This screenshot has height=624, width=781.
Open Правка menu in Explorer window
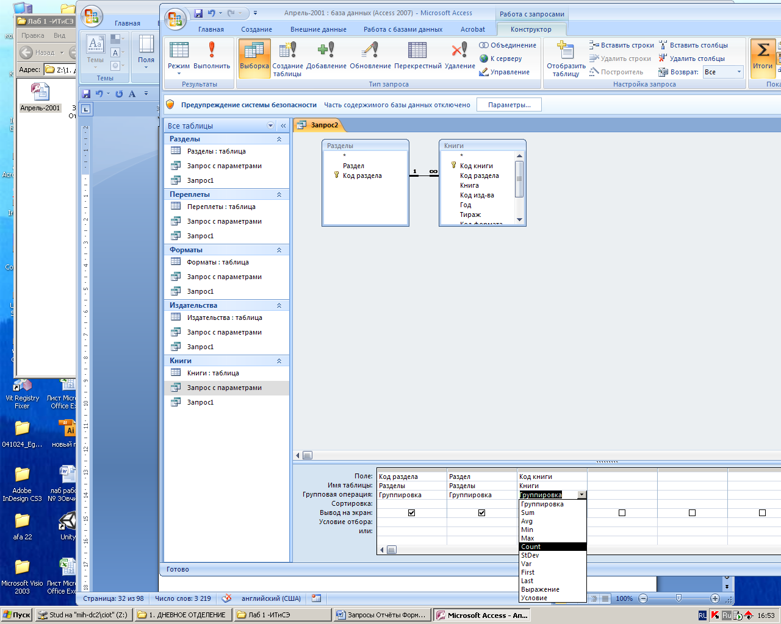[33, 35]
